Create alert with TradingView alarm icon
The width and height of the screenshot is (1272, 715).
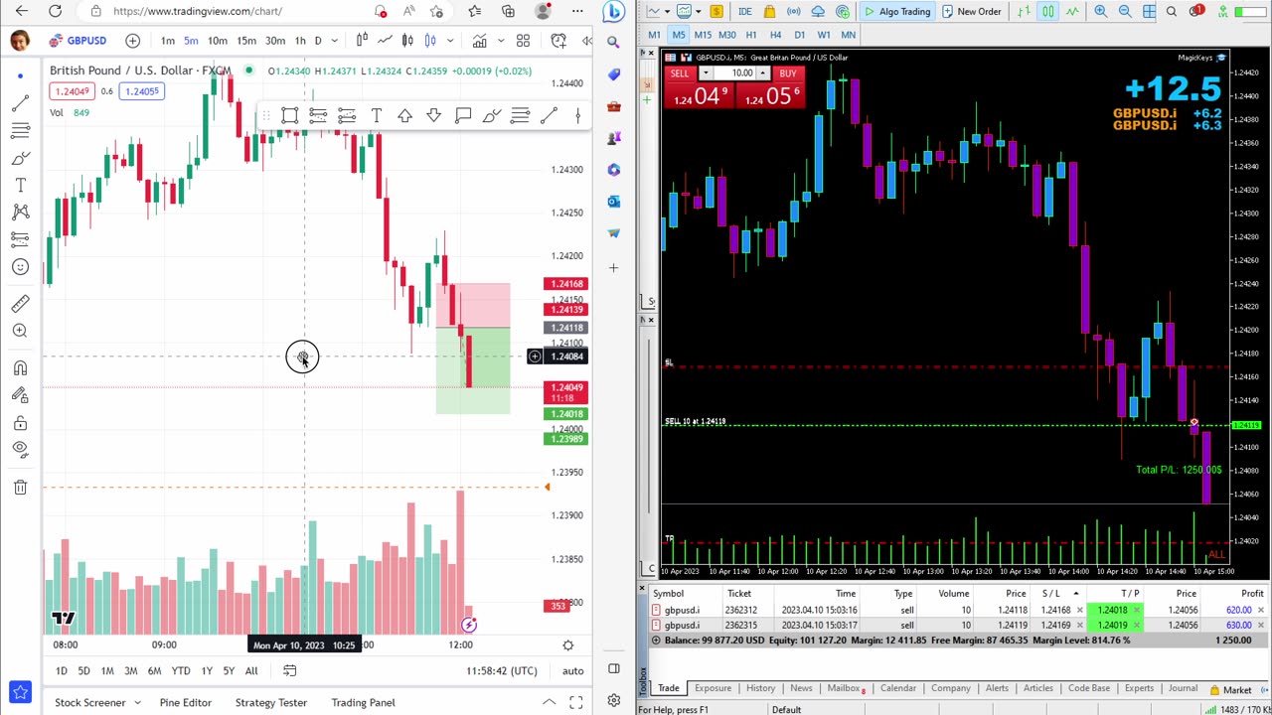pos(558,41)
